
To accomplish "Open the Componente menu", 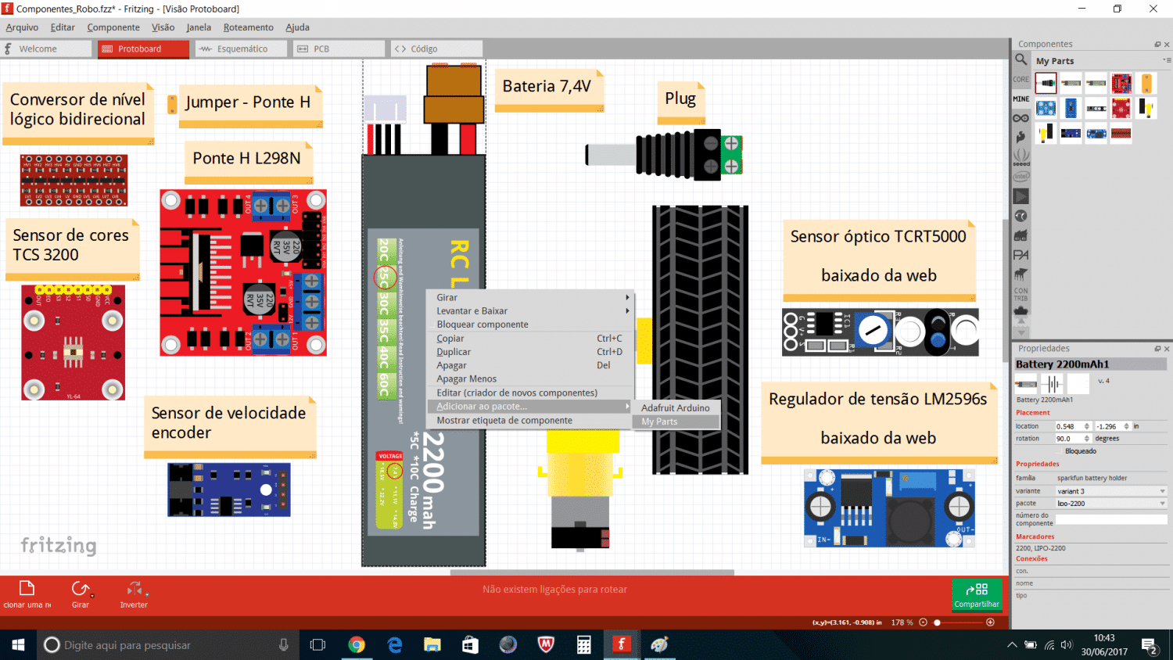I will (x=113, y=27).
